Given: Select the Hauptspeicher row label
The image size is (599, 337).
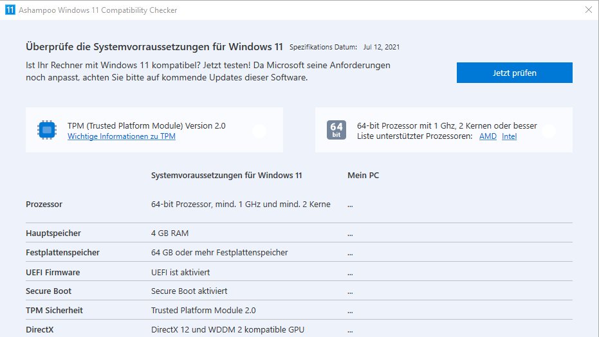Looking at the screenshot, I should click(53, 233).
